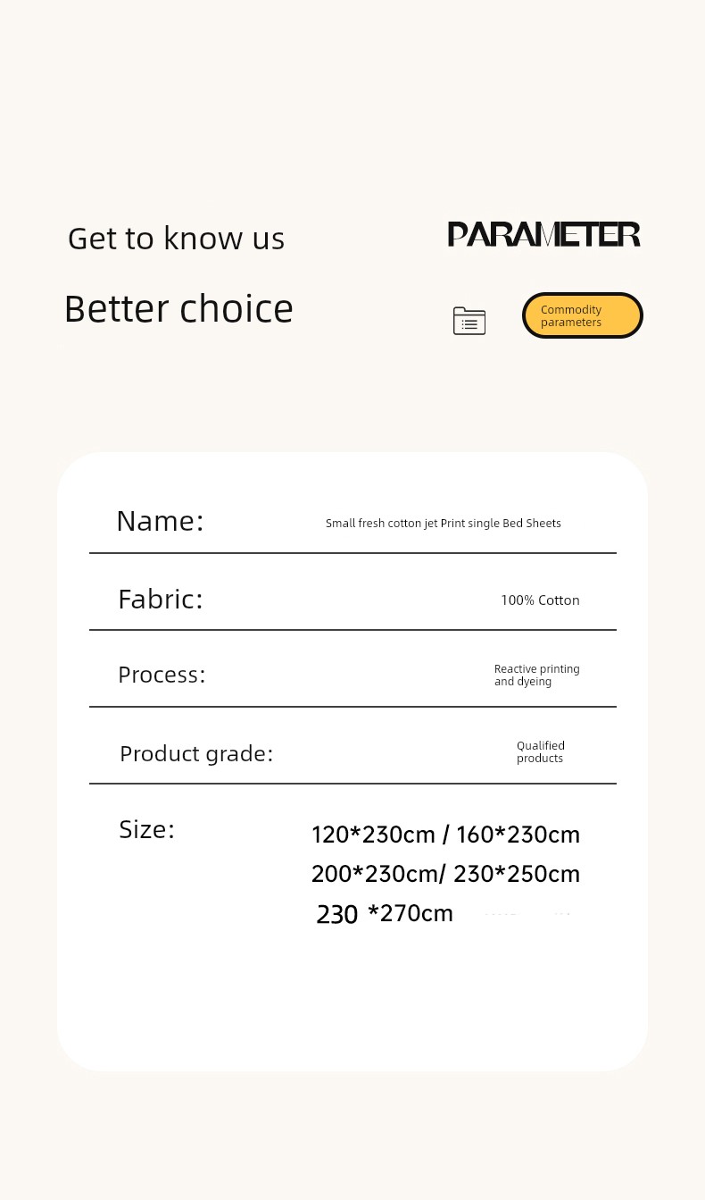Click the 'Name:' row label
705x1200 pixels.
[160, 521]
